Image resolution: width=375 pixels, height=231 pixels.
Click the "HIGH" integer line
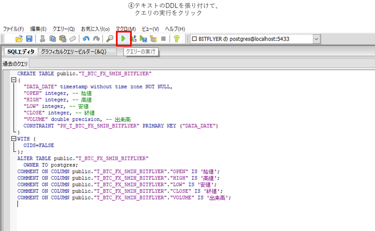click(57, 100)
